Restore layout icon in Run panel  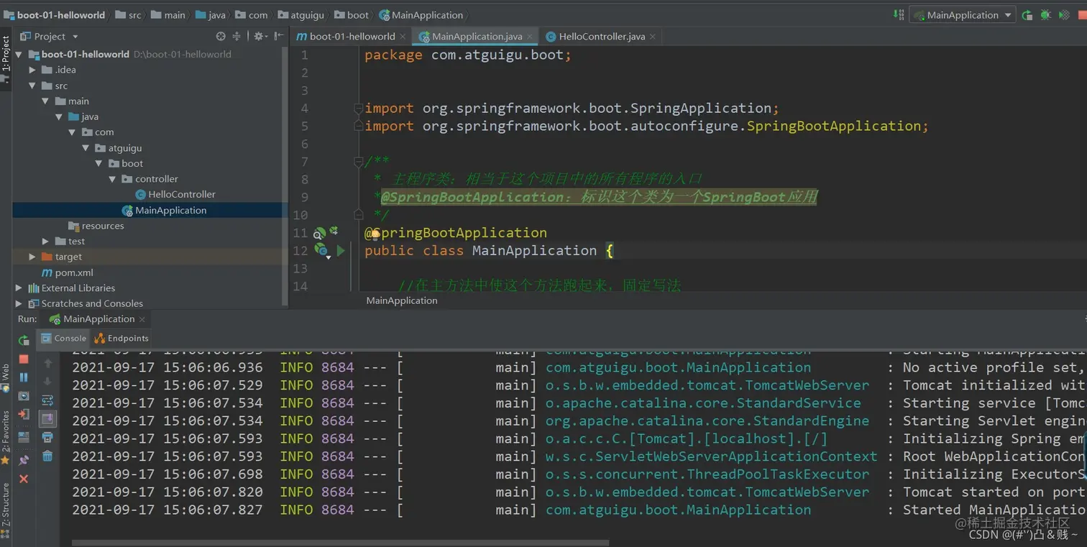(24, 436)
